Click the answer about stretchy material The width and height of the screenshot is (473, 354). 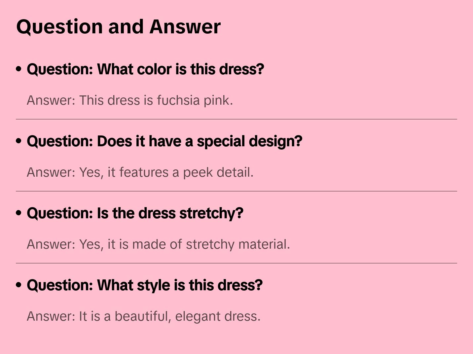tap(158, 244)
